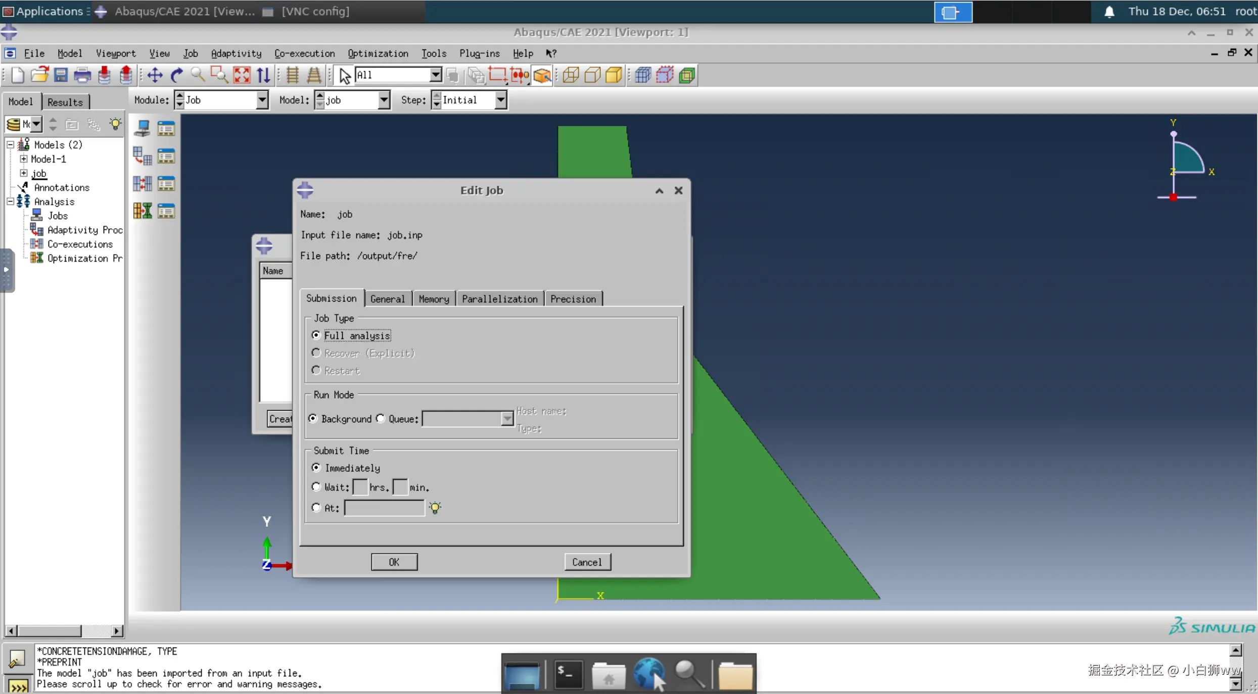This screenshot has width=1258, height=694.
Task: Open the Module dropdown
Action: click(262, 100)
